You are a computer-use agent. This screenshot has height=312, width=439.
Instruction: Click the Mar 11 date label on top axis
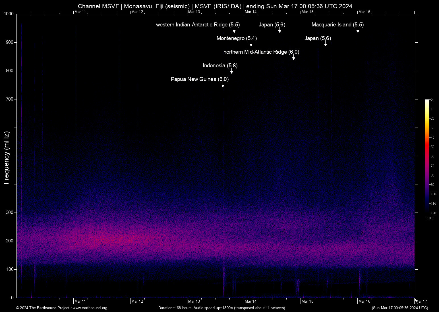80,12
